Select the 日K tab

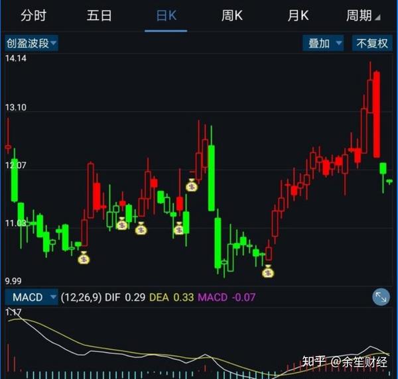166,15
